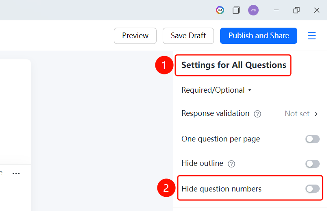Open the tab overview windows icon
The height and width of the screenshot is (211, 327).
[236, 10]
